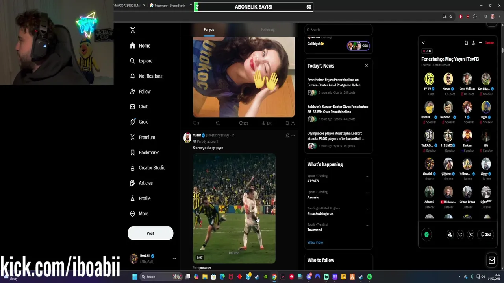
Task: Open Profile from the sidebar
Action: (x=140, y=198)
